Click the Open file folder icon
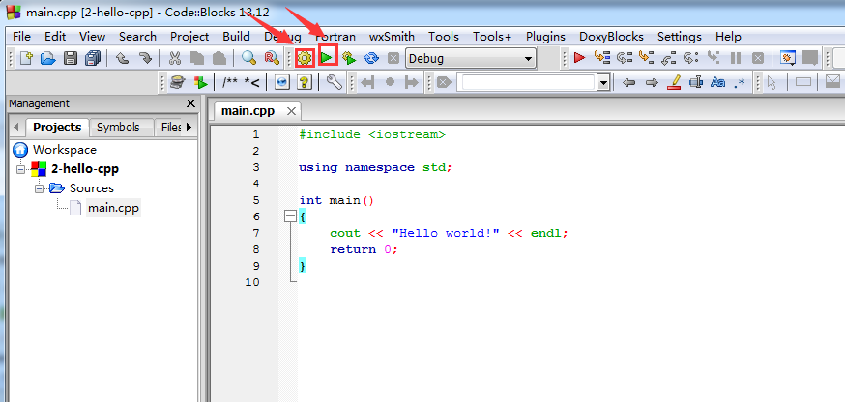845x402 pixels. 48,58
